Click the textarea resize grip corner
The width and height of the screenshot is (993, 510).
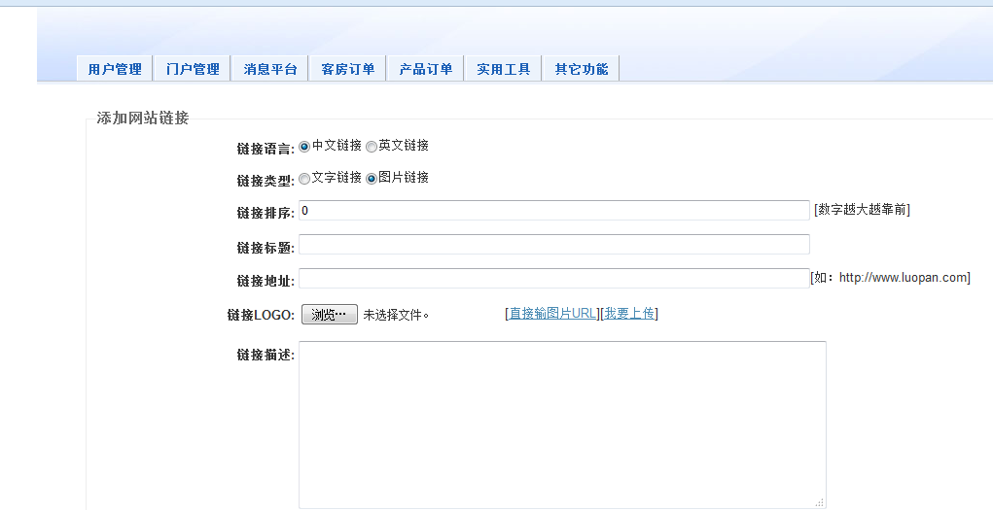point(820,502)
